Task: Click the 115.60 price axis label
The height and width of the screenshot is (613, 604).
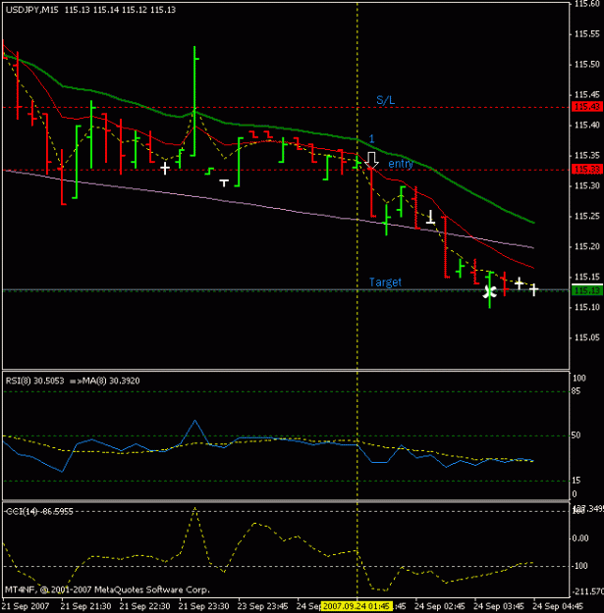Action: [586, 4]
